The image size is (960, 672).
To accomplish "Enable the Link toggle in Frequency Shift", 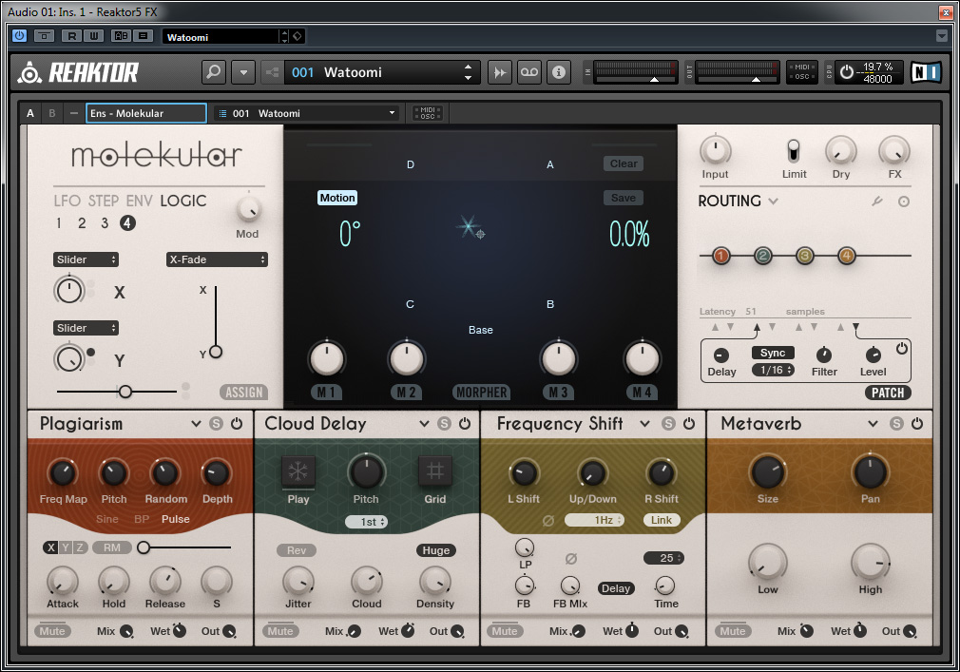I will [x=662, y=520].
